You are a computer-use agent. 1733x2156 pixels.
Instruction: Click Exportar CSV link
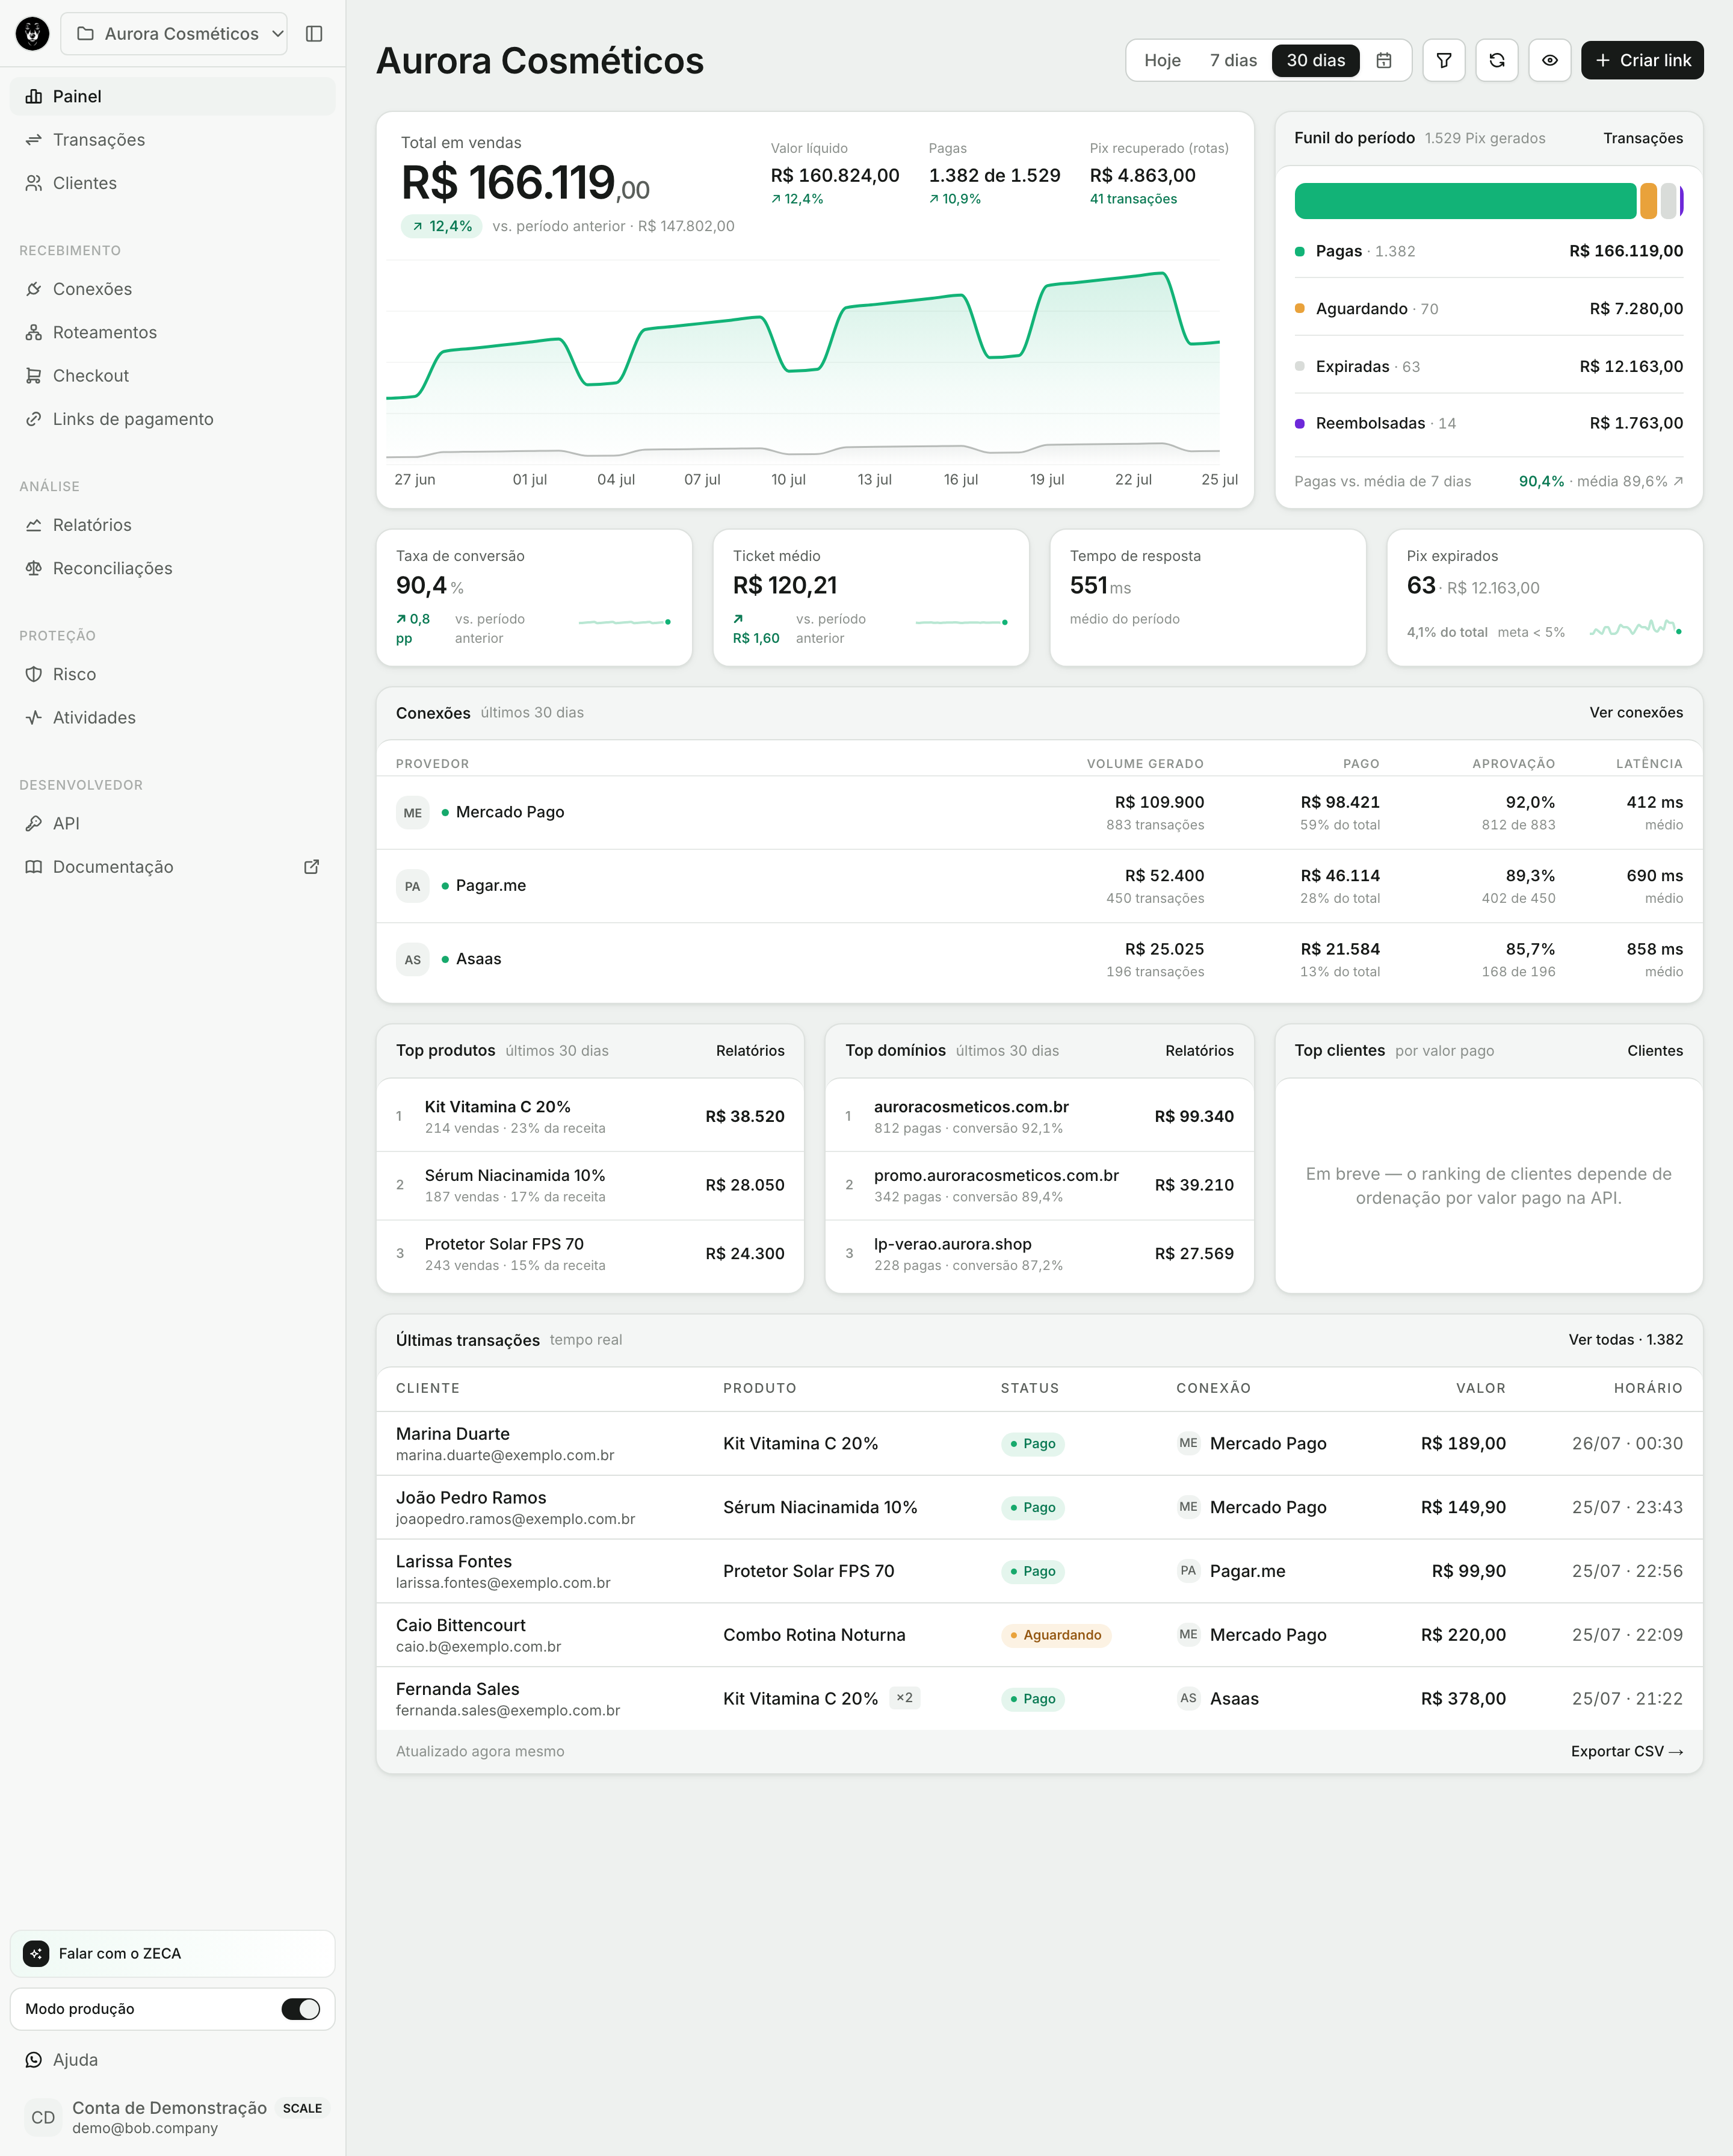[1627, 1751]
